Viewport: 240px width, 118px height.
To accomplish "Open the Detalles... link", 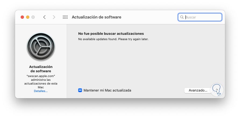I will [x=41, y=91].
